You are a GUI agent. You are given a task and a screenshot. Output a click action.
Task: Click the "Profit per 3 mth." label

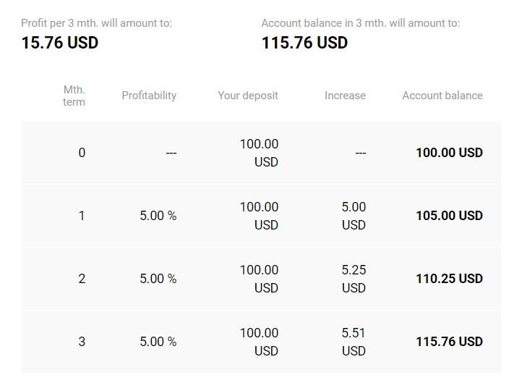point(97,23)
